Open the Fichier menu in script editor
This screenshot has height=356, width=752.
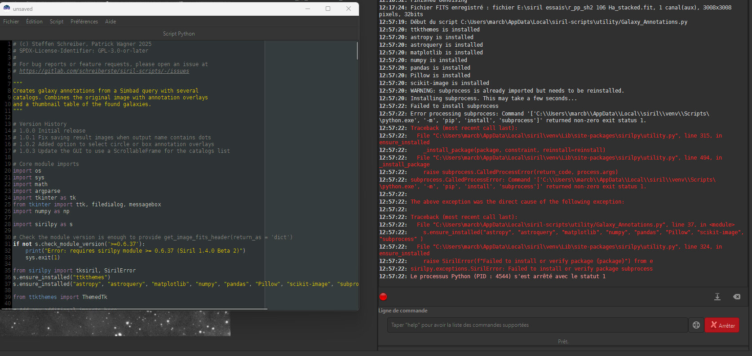click(x=11, y=22)
